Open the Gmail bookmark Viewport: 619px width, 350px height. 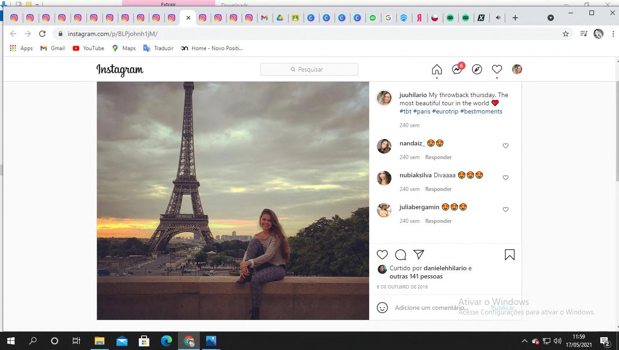(53, 48)
